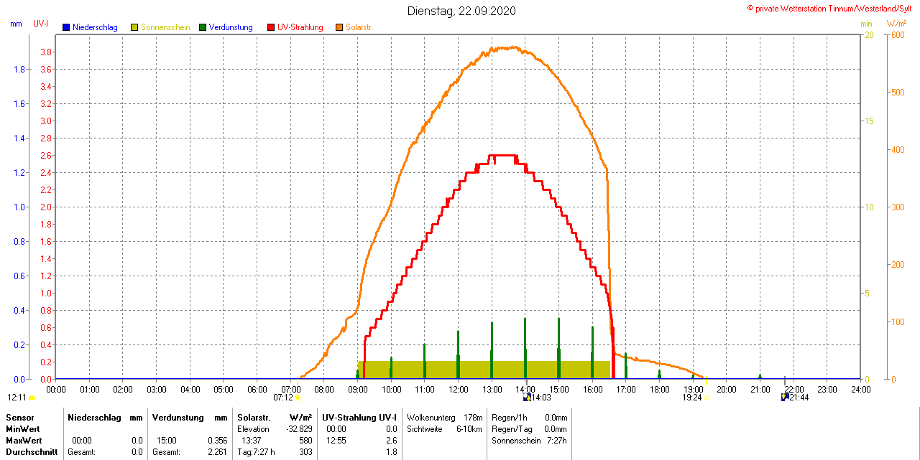The height and width of the screenshot is (460, 920).
Task: Click the 17:00 tick on the time axis
Action: point(626,390)
